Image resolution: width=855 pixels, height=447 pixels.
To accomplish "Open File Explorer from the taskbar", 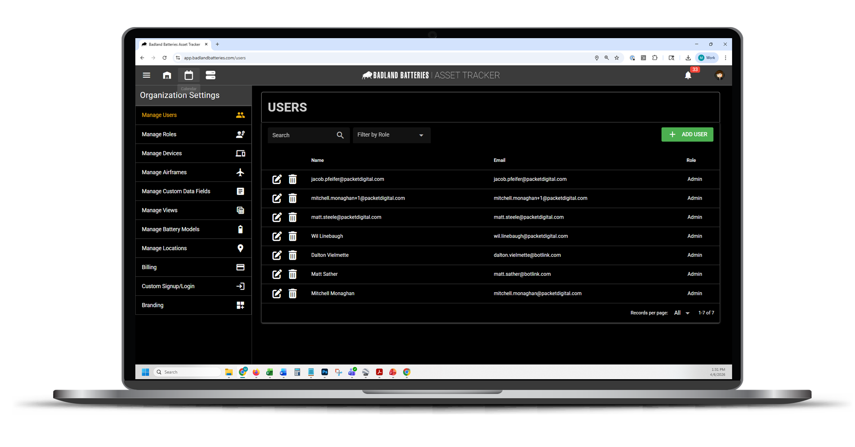I will (x=229, y=372).
